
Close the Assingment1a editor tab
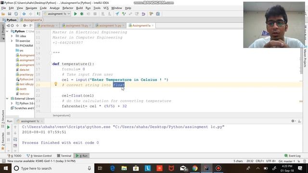(153, 25)
